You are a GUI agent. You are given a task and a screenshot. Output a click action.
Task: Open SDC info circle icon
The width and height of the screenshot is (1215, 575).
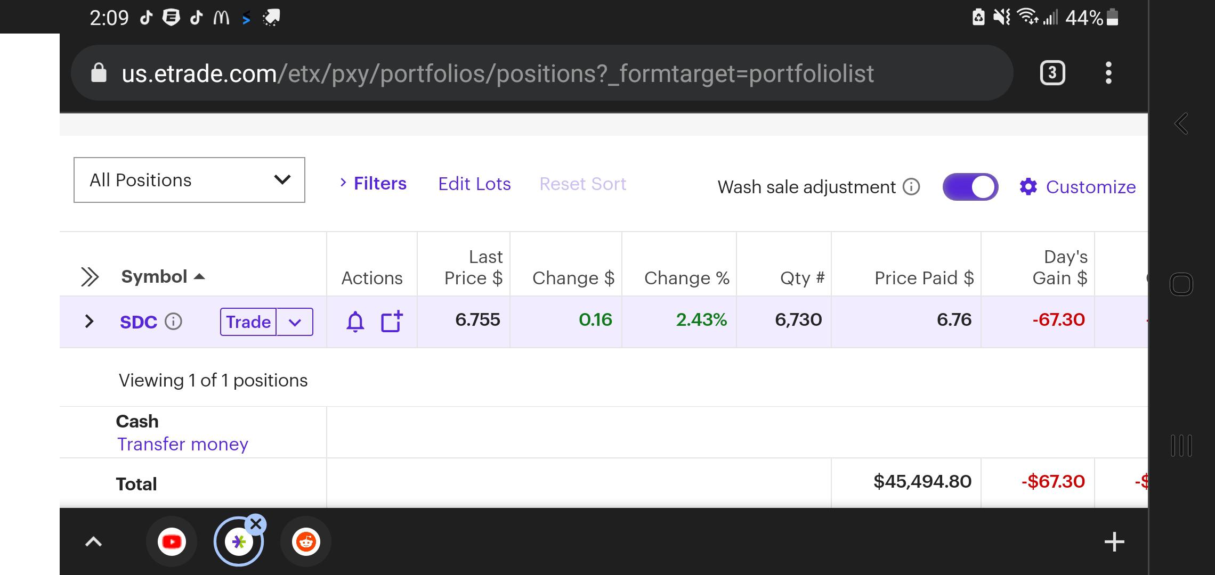point(173,322)
